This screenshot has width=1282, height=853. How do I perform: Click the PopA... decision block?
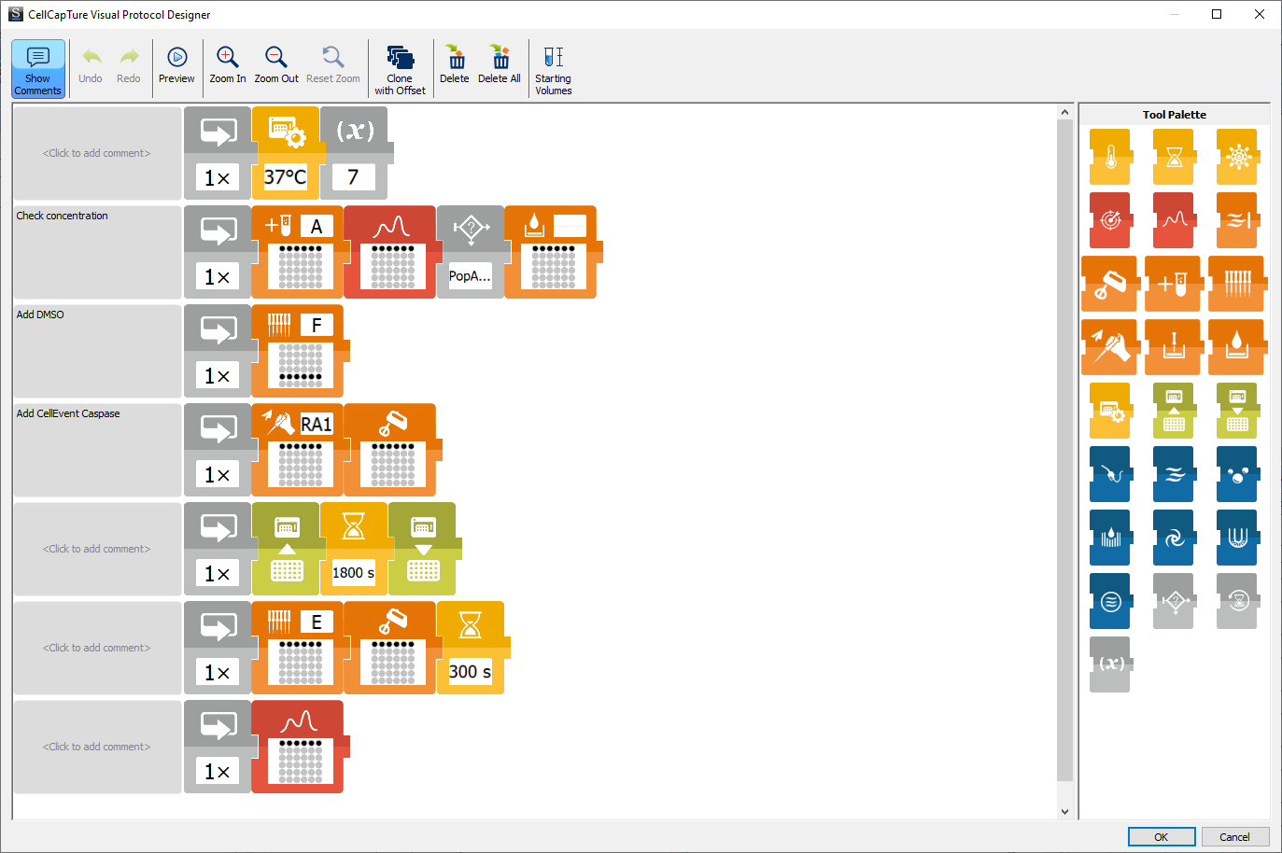470,275
